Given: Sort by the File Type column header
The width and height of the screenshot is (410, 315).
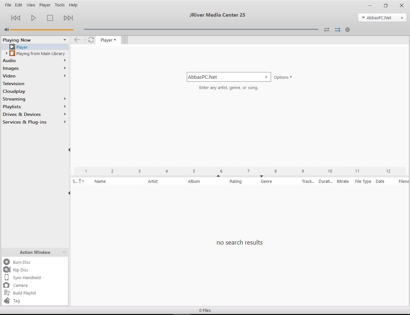Looking at the screenshot, I should tap(364, 181).
